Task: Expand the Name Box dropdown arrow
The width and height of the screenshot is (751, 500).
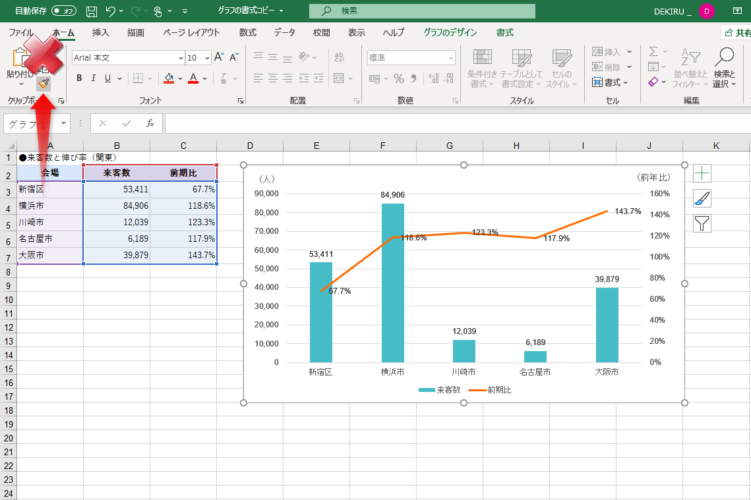Action: (x=63, y=123)
